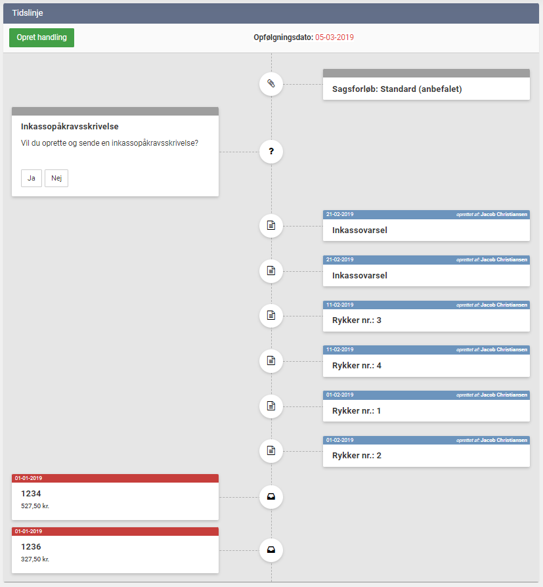Open the Rykker nr.: 3 card
The width and height of the screenshot is (543, 587).
pyautogui.click(x=426, y=320)
